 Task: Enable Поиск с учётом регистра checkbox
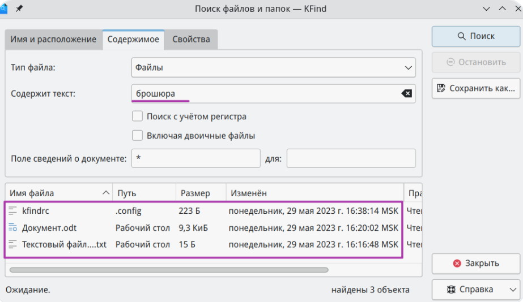pos(137,117)
